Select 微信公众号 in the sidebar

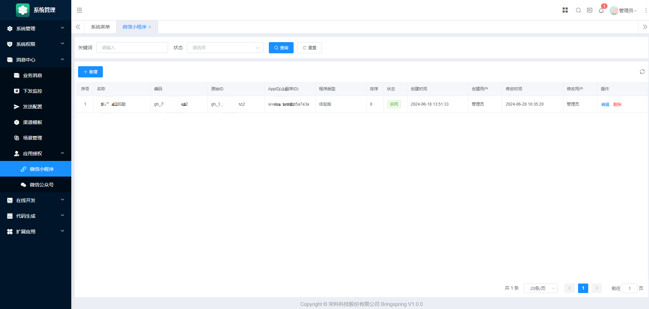coord(41,185)
